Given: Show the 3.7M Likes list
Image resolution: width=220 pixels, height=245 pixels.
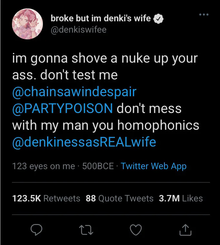Looking at the screenshot, I should 181,198.
